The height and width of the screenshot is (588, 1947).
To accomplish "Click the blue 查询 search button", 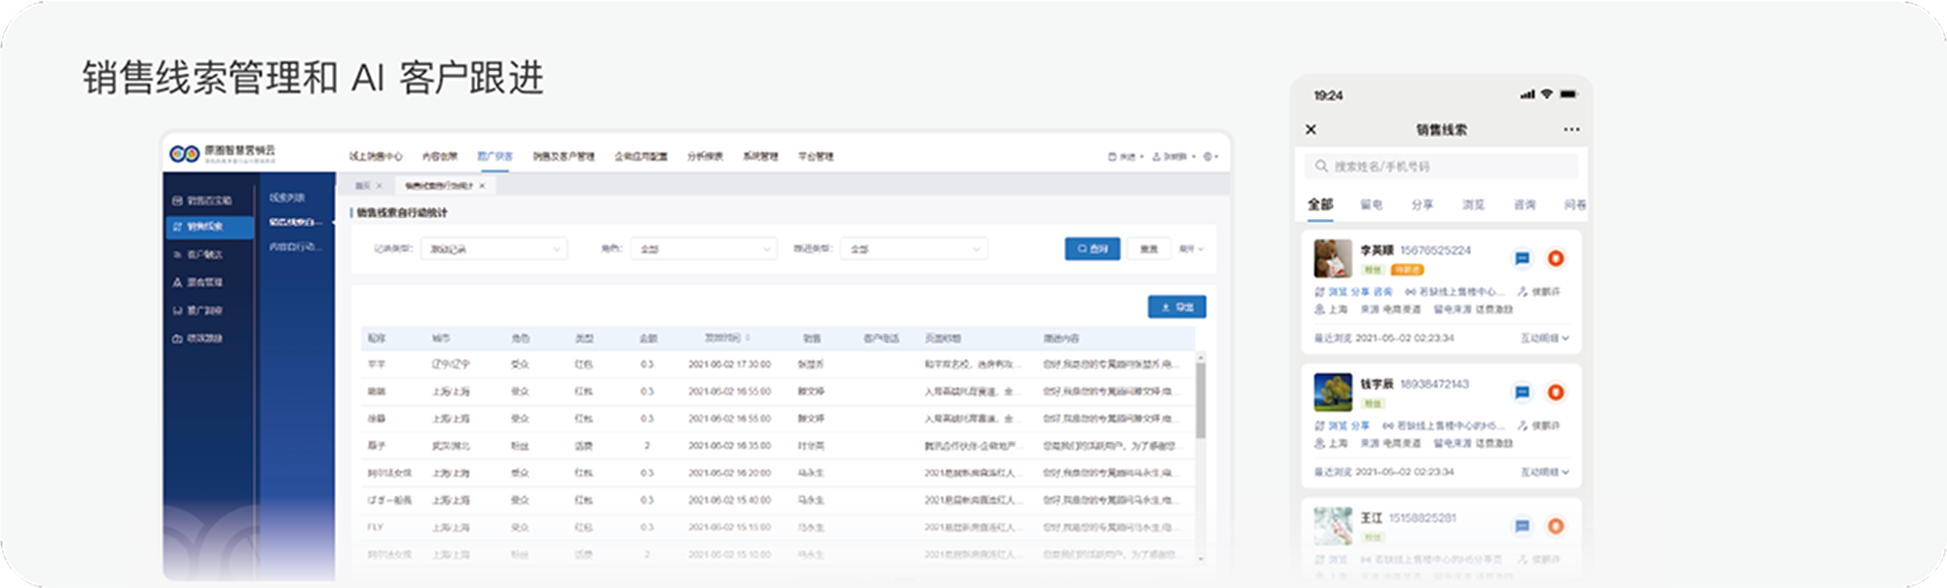I will pos(1091,249).
